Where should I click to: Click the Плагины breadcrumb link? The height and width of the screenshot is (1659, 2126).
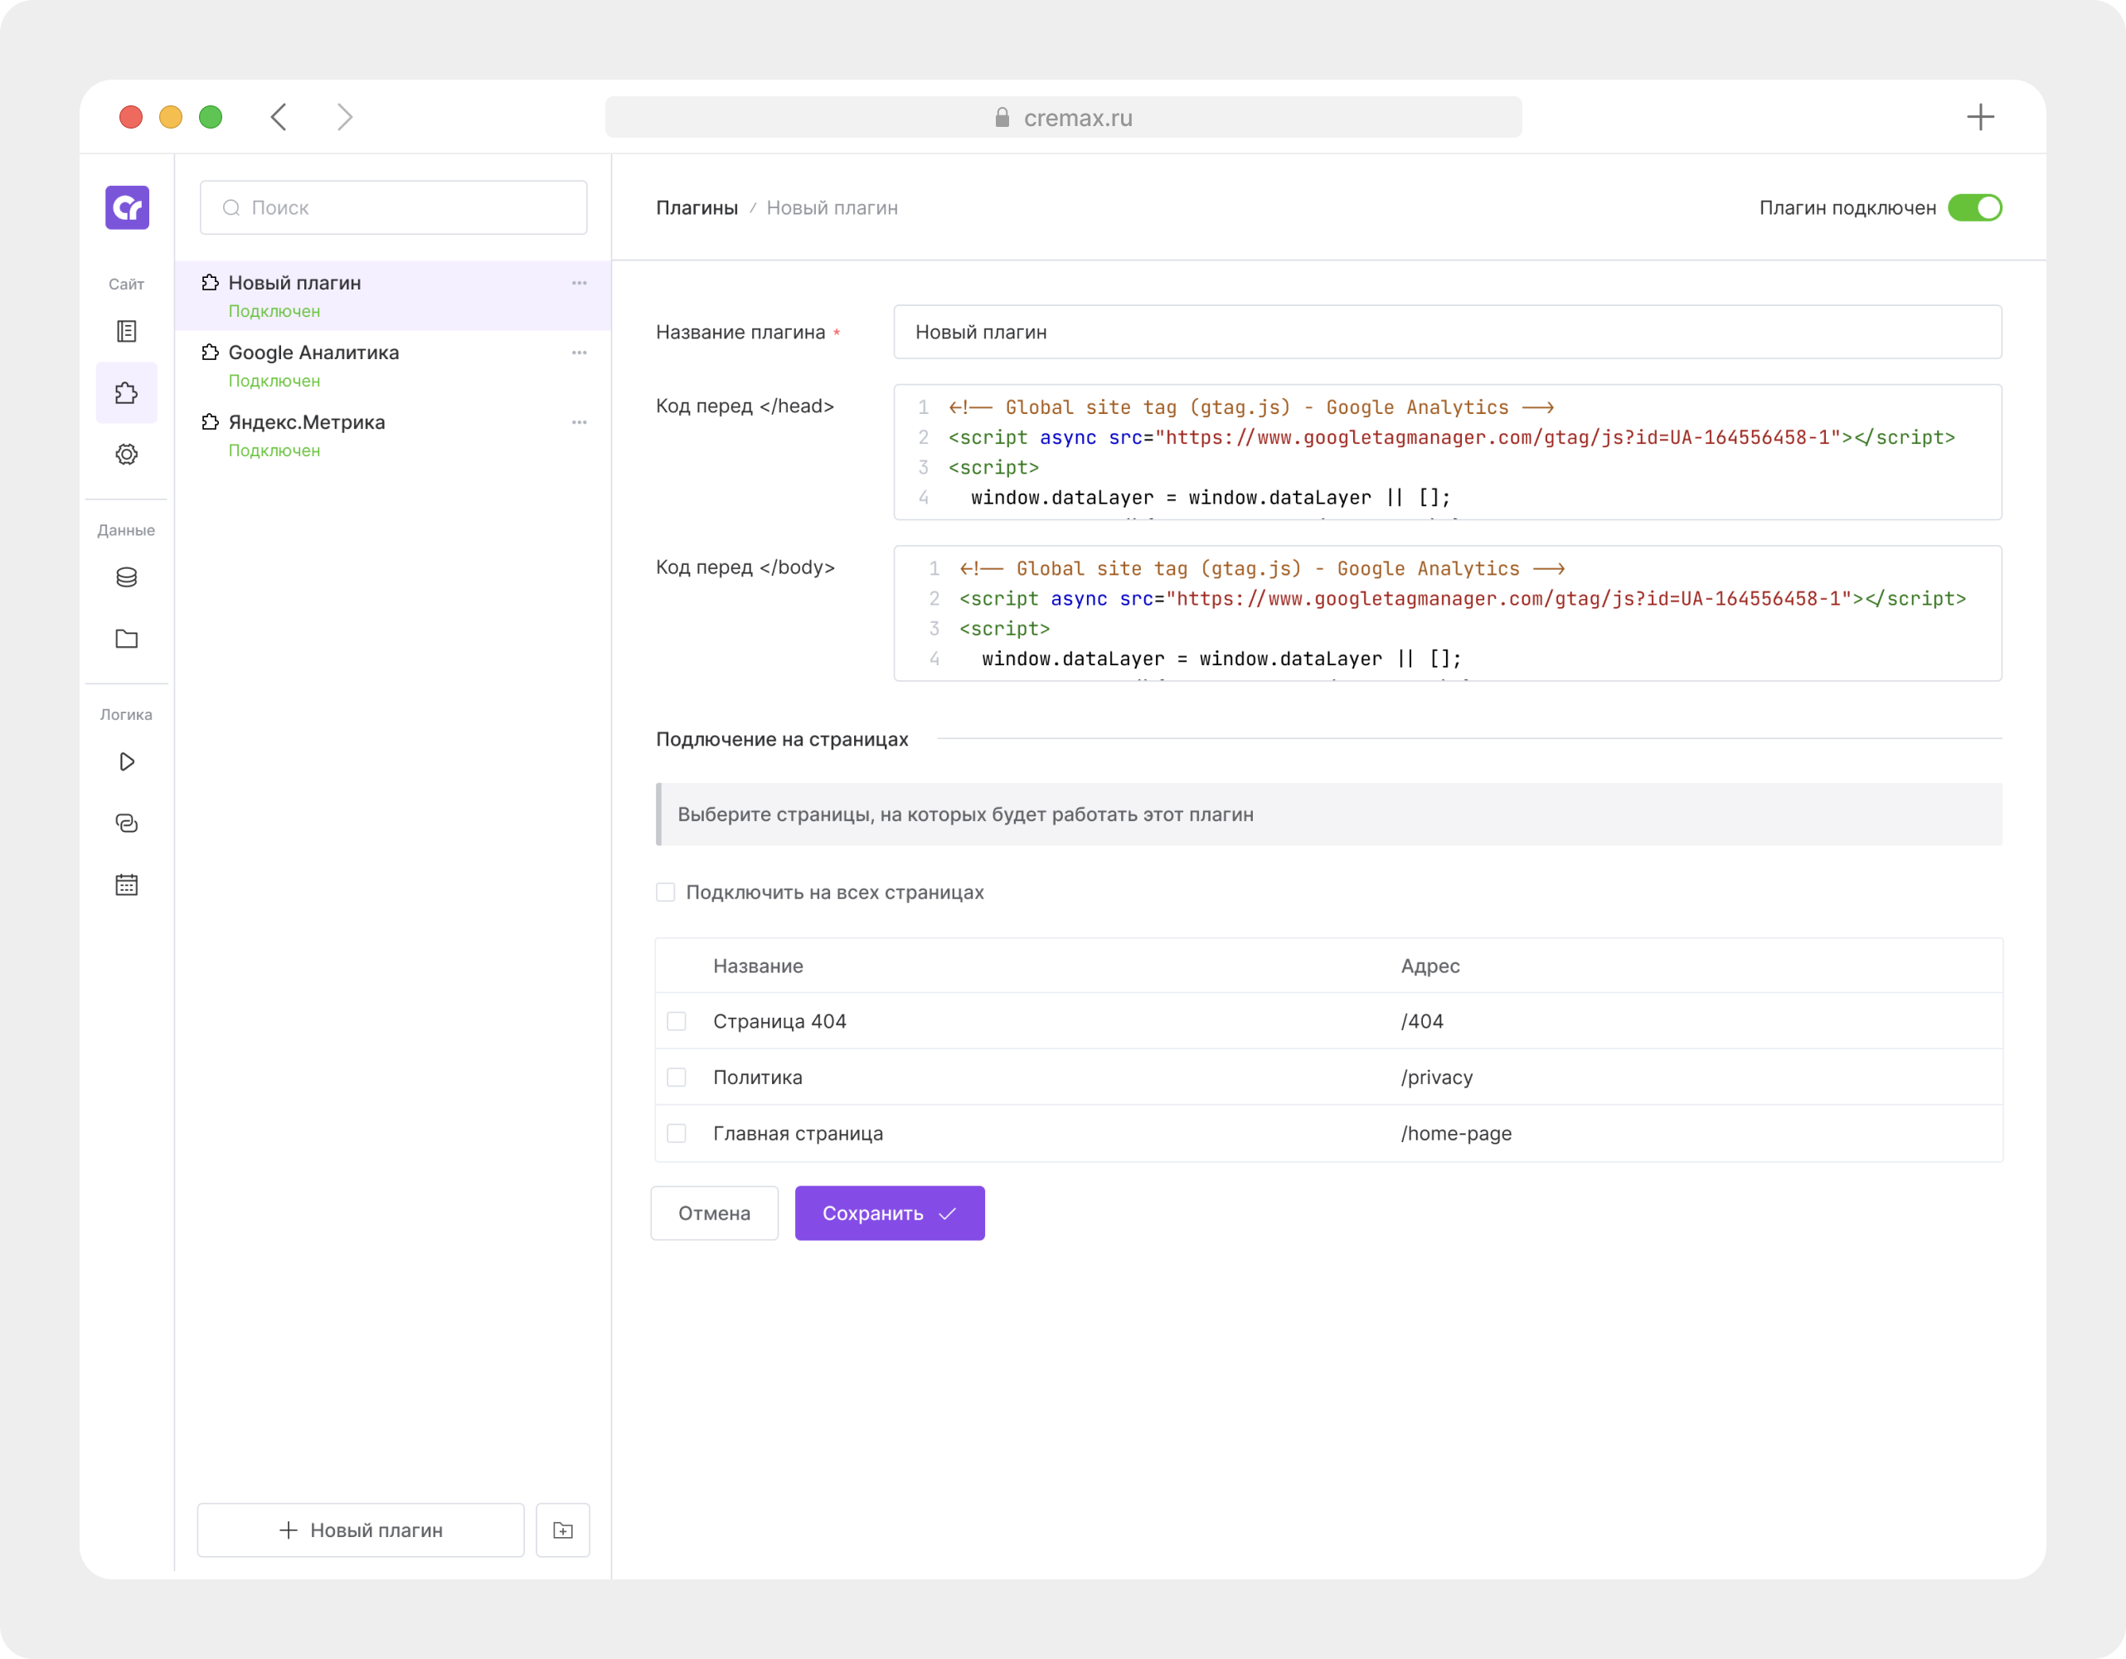pos(697,207)
